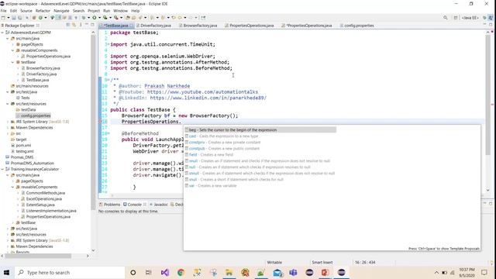Expand JRE System Library in AdavencedLevel.QDPM

pyautogui.click(x=8, y=122)
